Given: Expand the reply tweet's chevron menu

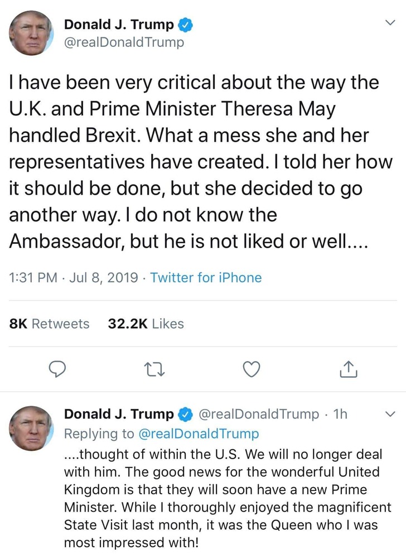Looking at the screenshot, I should 391,415.
